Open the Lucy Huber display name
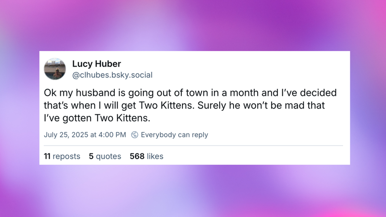 tap(96, 64)
